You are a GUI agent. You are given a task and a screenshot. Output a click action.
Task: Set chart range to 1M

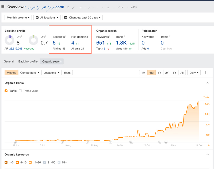pyautogui.click(x=143, y=73)
